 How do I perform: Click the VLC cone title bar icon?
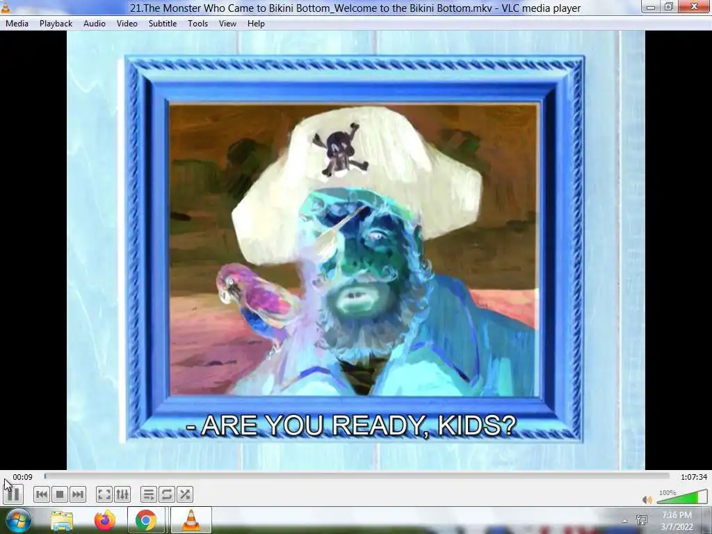tap(5, 7)
